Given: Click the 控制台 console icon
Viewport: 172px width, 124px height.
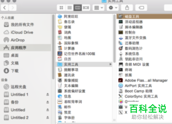Looking at the screenshot, I should point(121,32).
